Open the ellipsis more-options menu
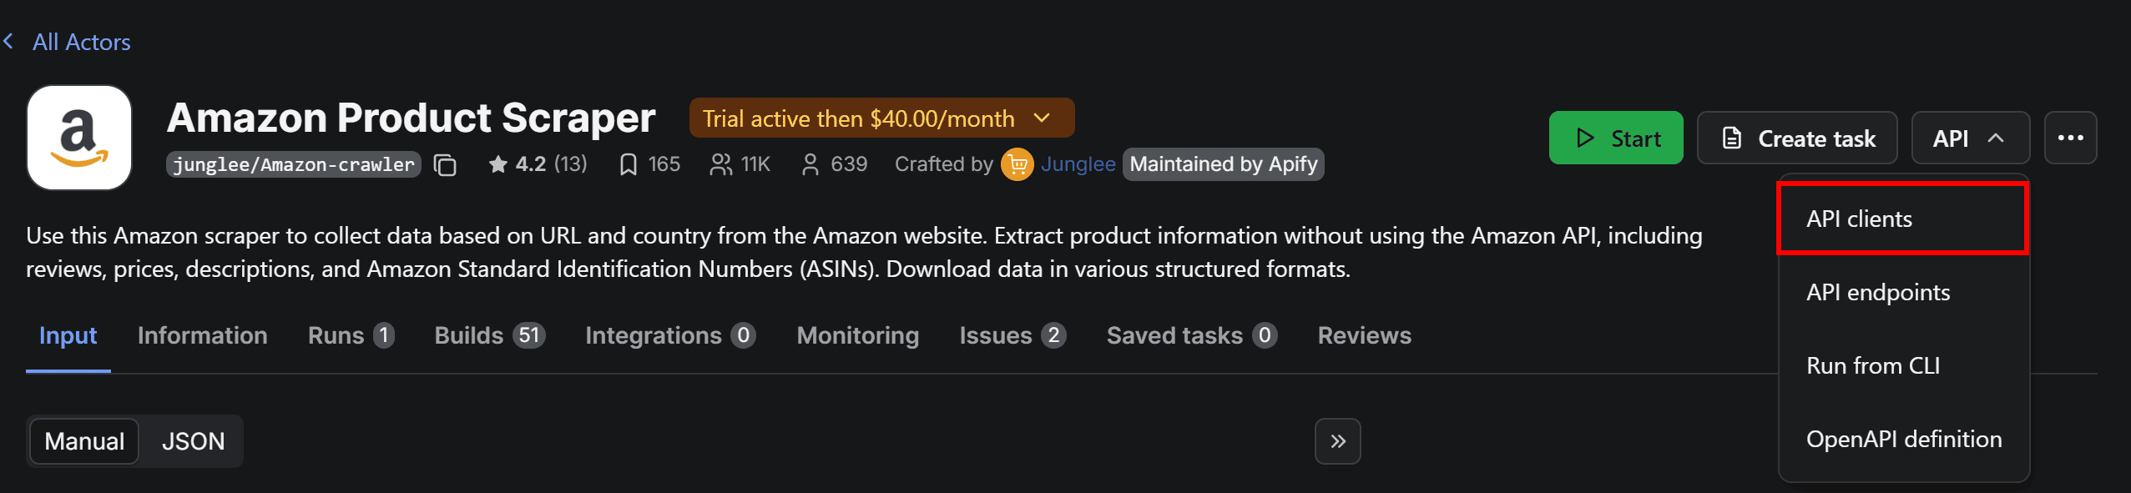2131x493 pixels. 2071,138
